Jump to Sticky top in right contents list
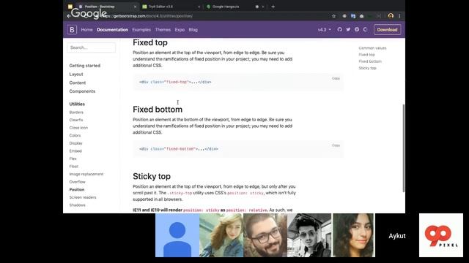 click(367, 68)
